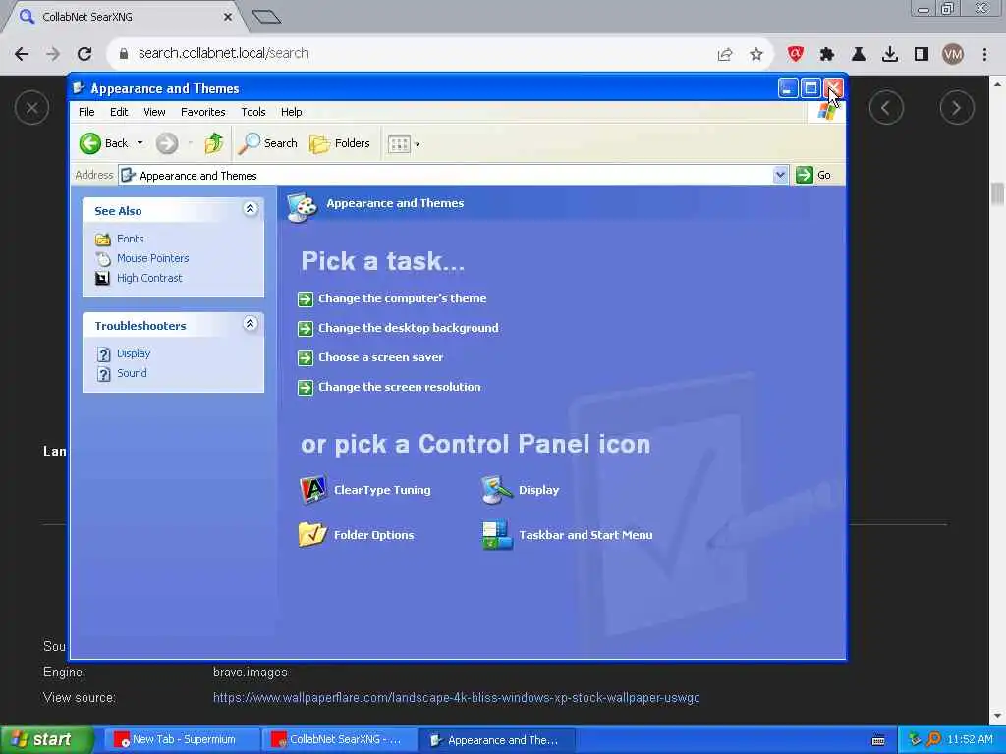Click the Up folder icon in the toolbar
Viewport: 1006px width, 754px height.
[213, 143]
